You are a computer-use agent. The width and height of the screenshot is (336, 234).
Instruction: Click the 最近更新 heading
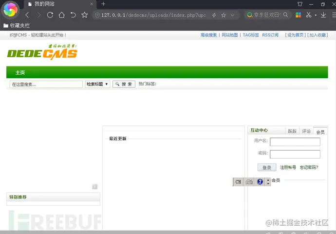coord(118,139)
